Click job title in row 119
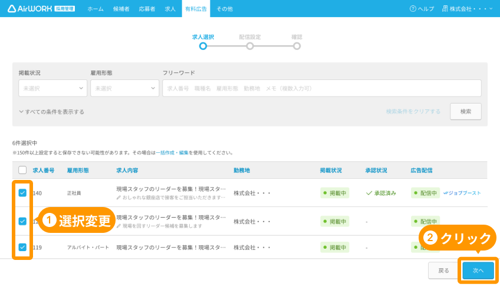The width and height of the screenshot is (500, 287). [171, 247]
